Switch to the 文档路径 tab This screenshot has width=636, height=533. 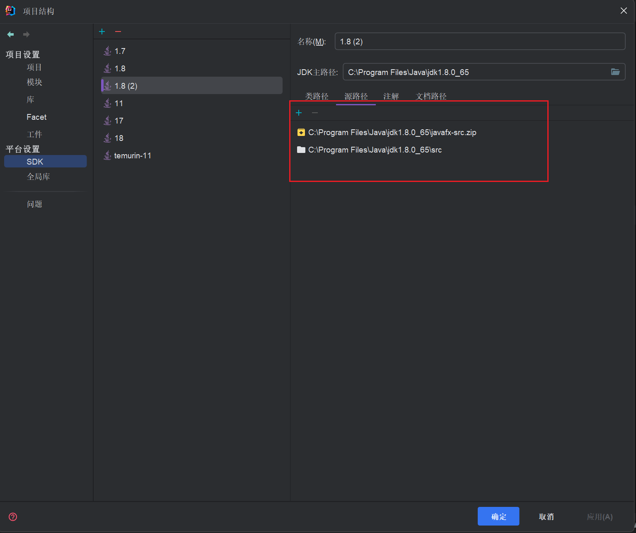coord(431,96)
